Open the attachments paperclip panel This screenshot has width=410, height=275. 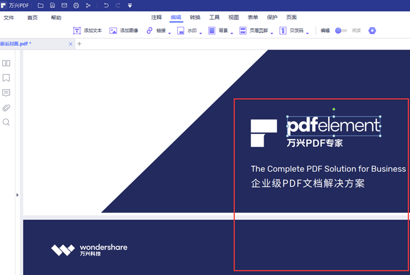(6, 108)
